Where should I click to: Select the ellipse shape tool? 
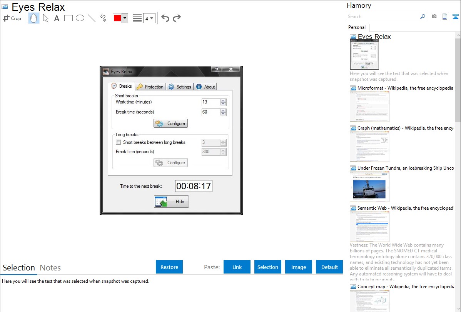coord(80,18)
